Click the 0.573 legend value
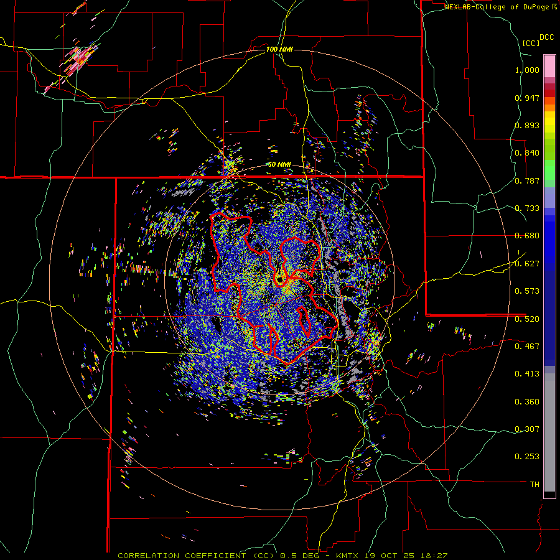Viewport: 560px width, 560px height. coord(527,291)
